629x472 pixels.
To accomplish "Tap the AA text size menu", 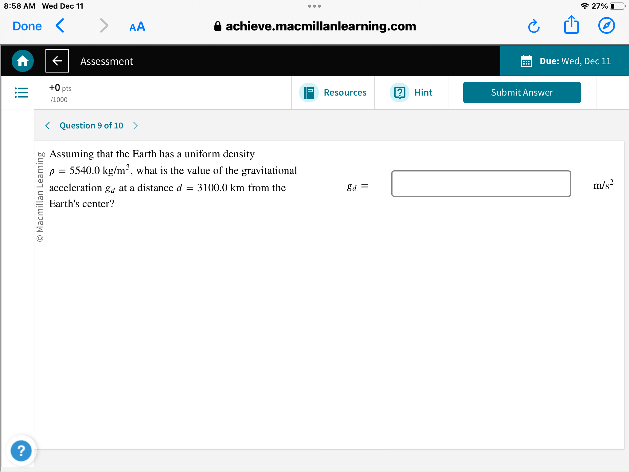I will (137, 27).
